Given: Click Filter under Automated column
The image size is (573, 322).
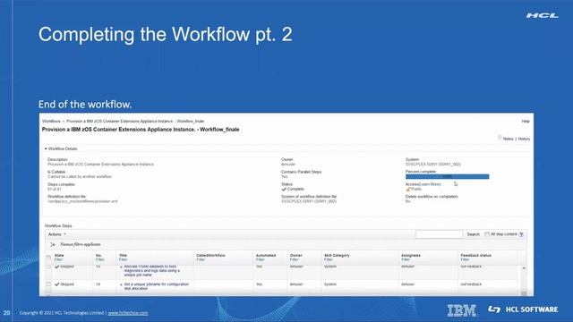Looking at the screenshot, I should click(x=261, y=259).
